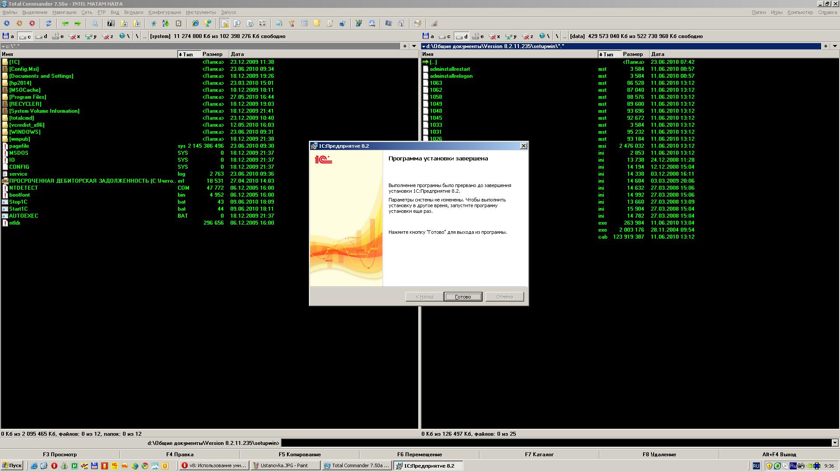Screen dimensions: 840x472
Task: Click the pack files toolbar icon
Action: click(124, 24)
